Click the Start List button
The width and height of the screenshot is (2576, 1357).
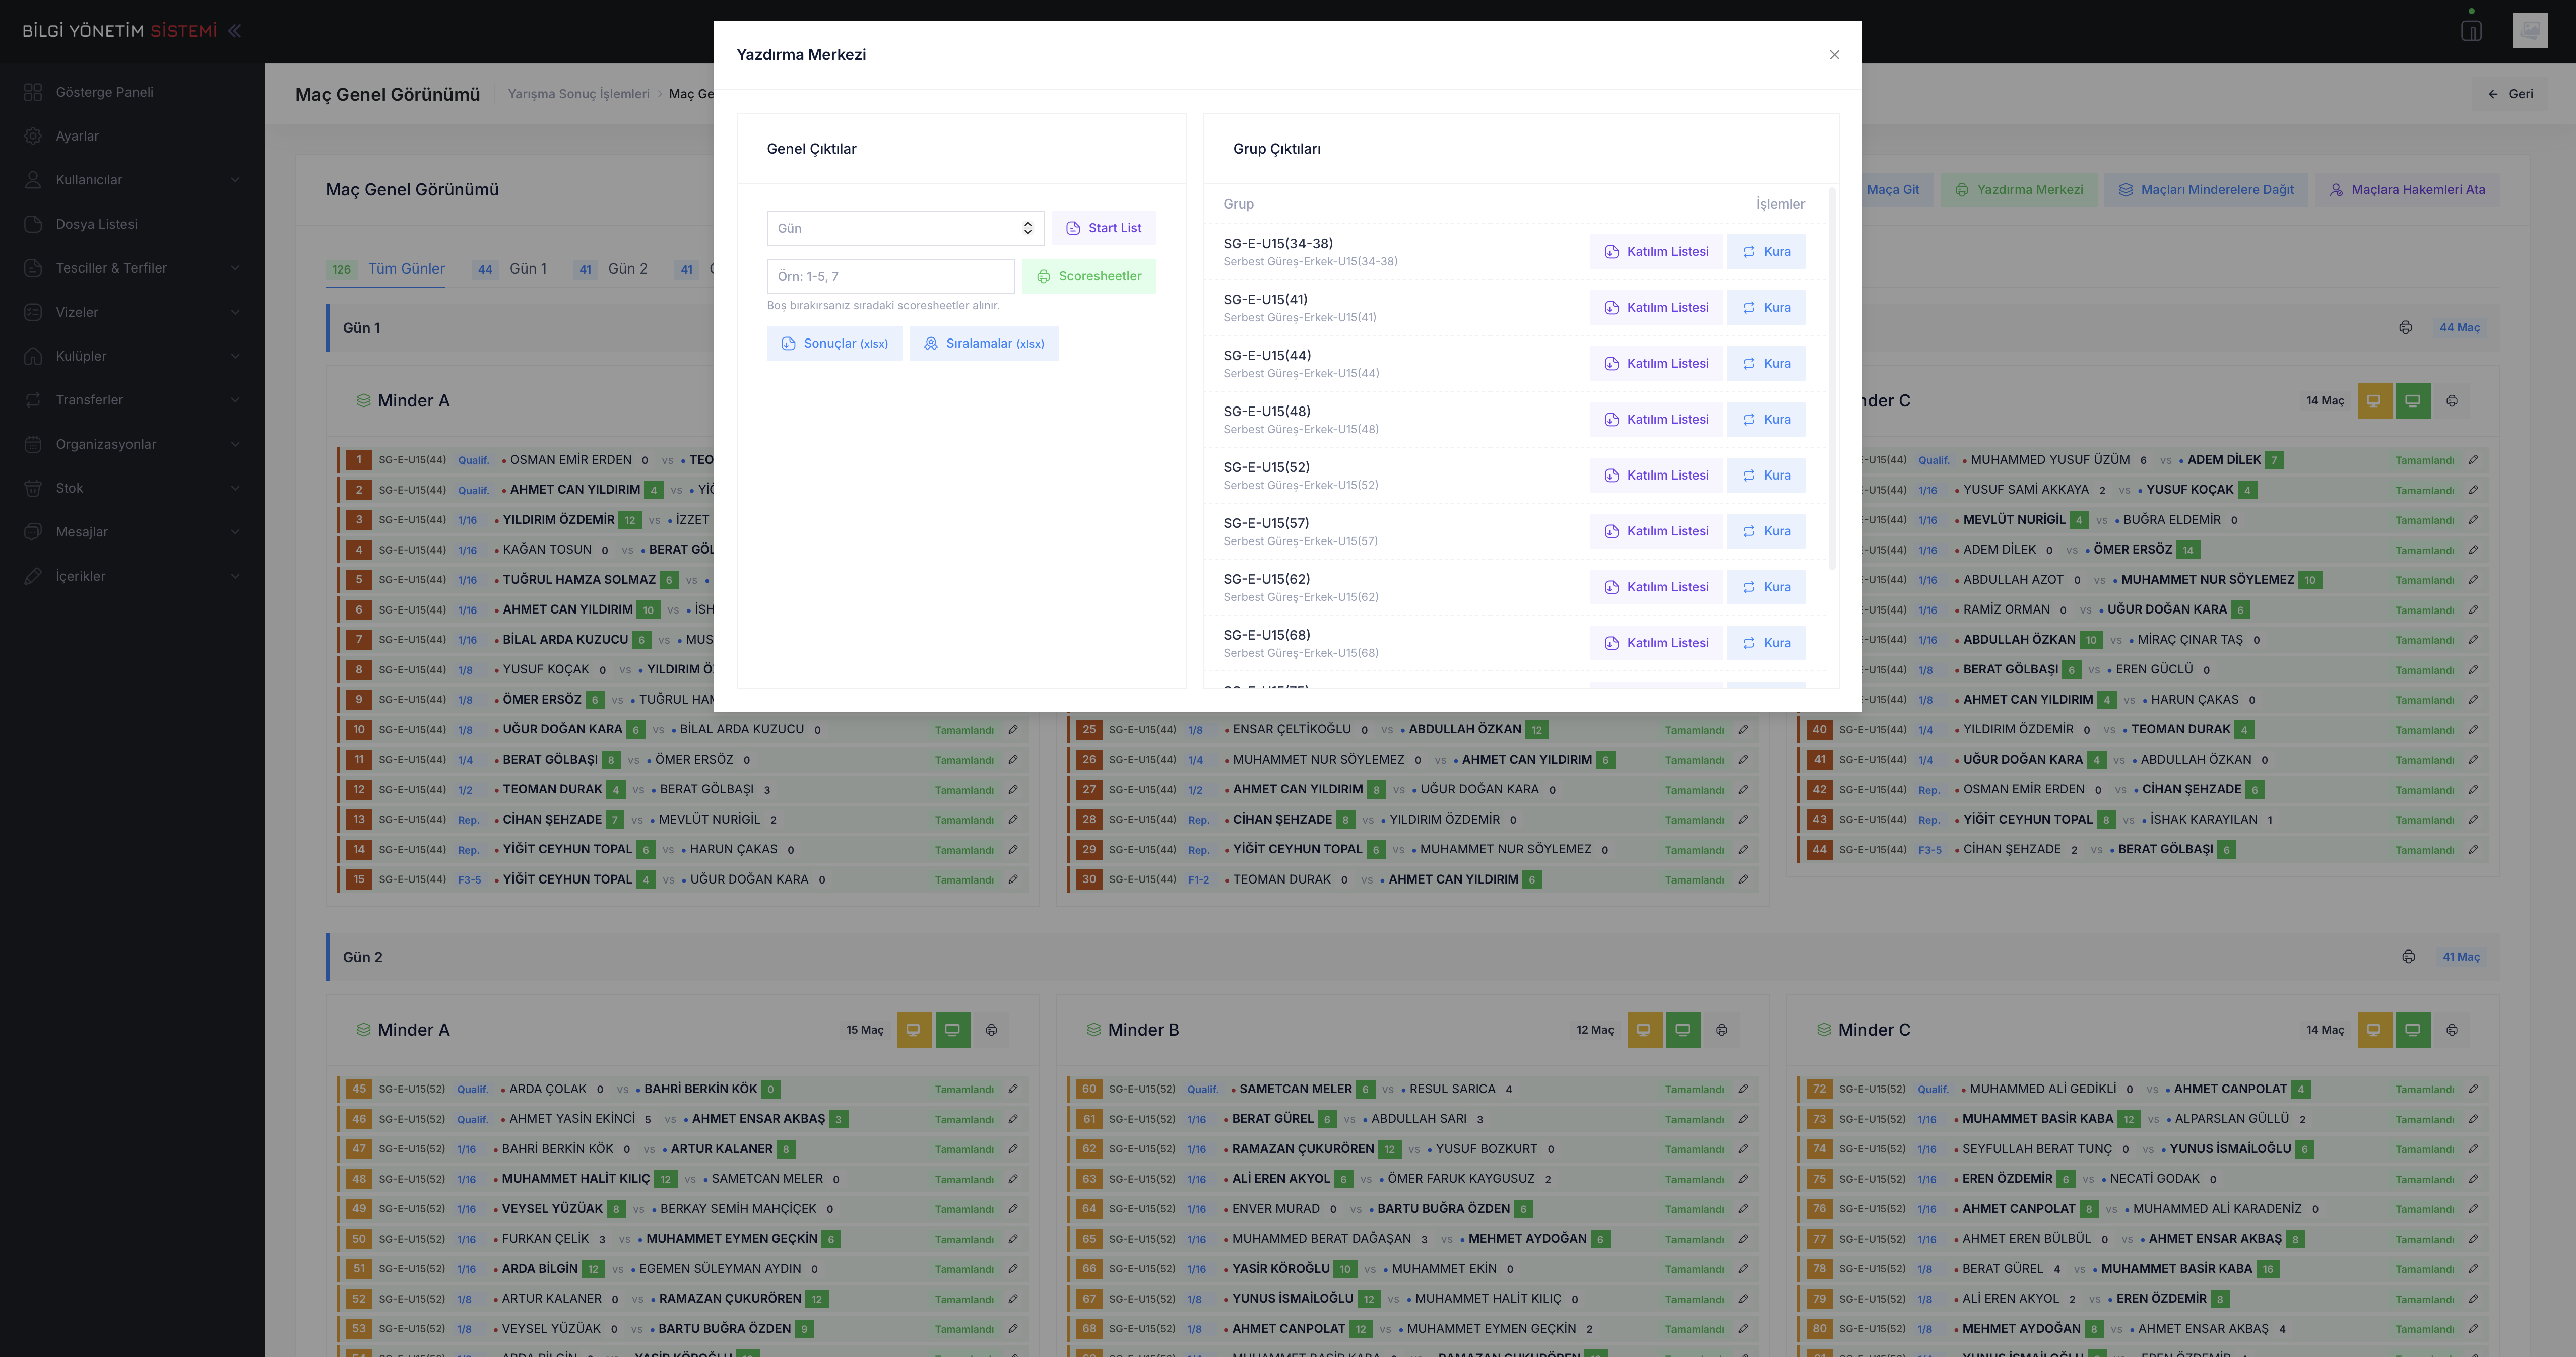(1103, 228)
